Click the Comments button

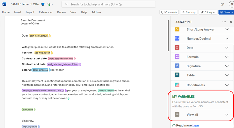[x=169, y=12]
